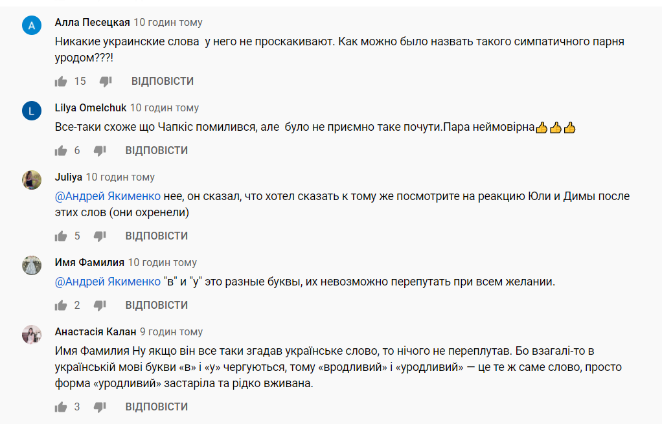This screenshot has height=424, width=662.
Task: Open Lilya Omelchuk's profile avatar
Action: 32,111
